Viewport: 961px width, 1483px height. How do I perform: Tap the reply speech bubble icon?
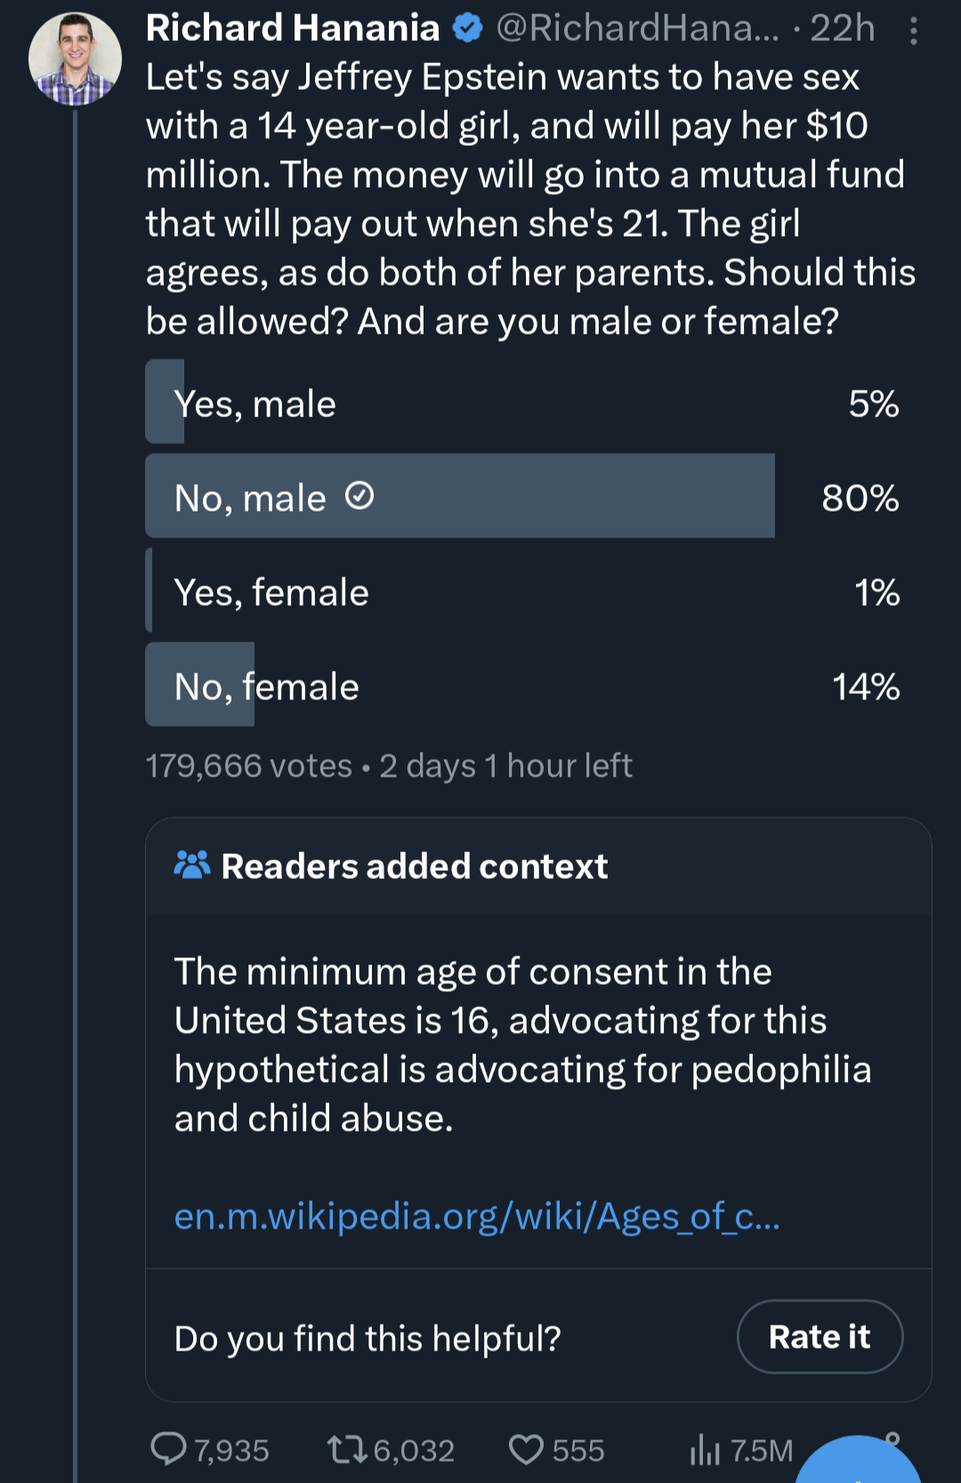coord(168,1448)
